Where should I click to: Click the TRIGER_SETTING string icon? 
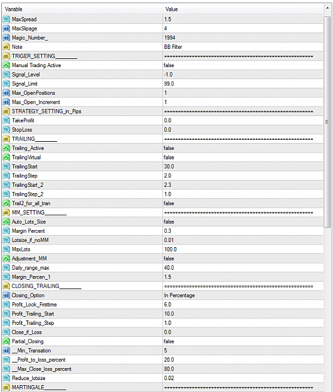tap(6, 56)
